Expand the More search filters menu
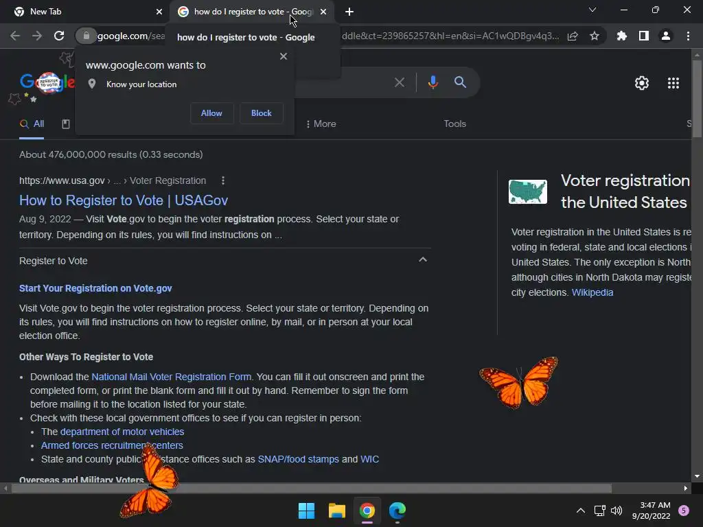Viewport: 703px width, 527px height. coord(321,124)
